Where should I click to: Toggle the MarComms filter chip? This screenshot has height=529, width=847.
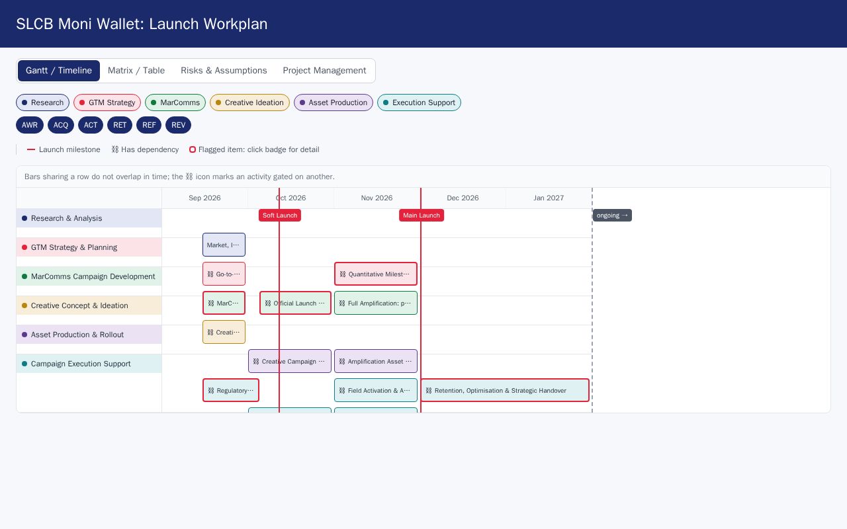coord(175,102)
